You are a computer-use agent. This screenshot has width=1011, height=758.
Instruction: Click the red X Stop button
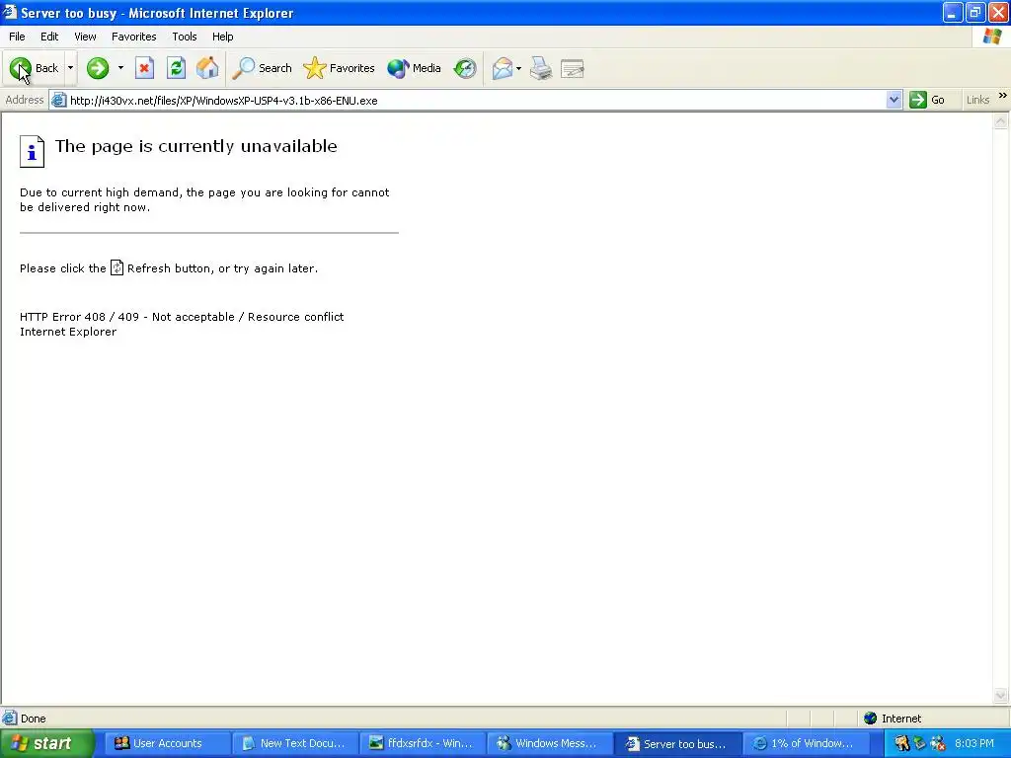click(x=144, y=68)
